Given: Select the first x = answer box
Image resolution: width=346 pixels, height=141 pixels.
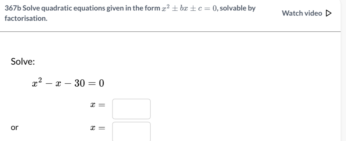Looking at the screenshot, I should [x=131, y=109].
